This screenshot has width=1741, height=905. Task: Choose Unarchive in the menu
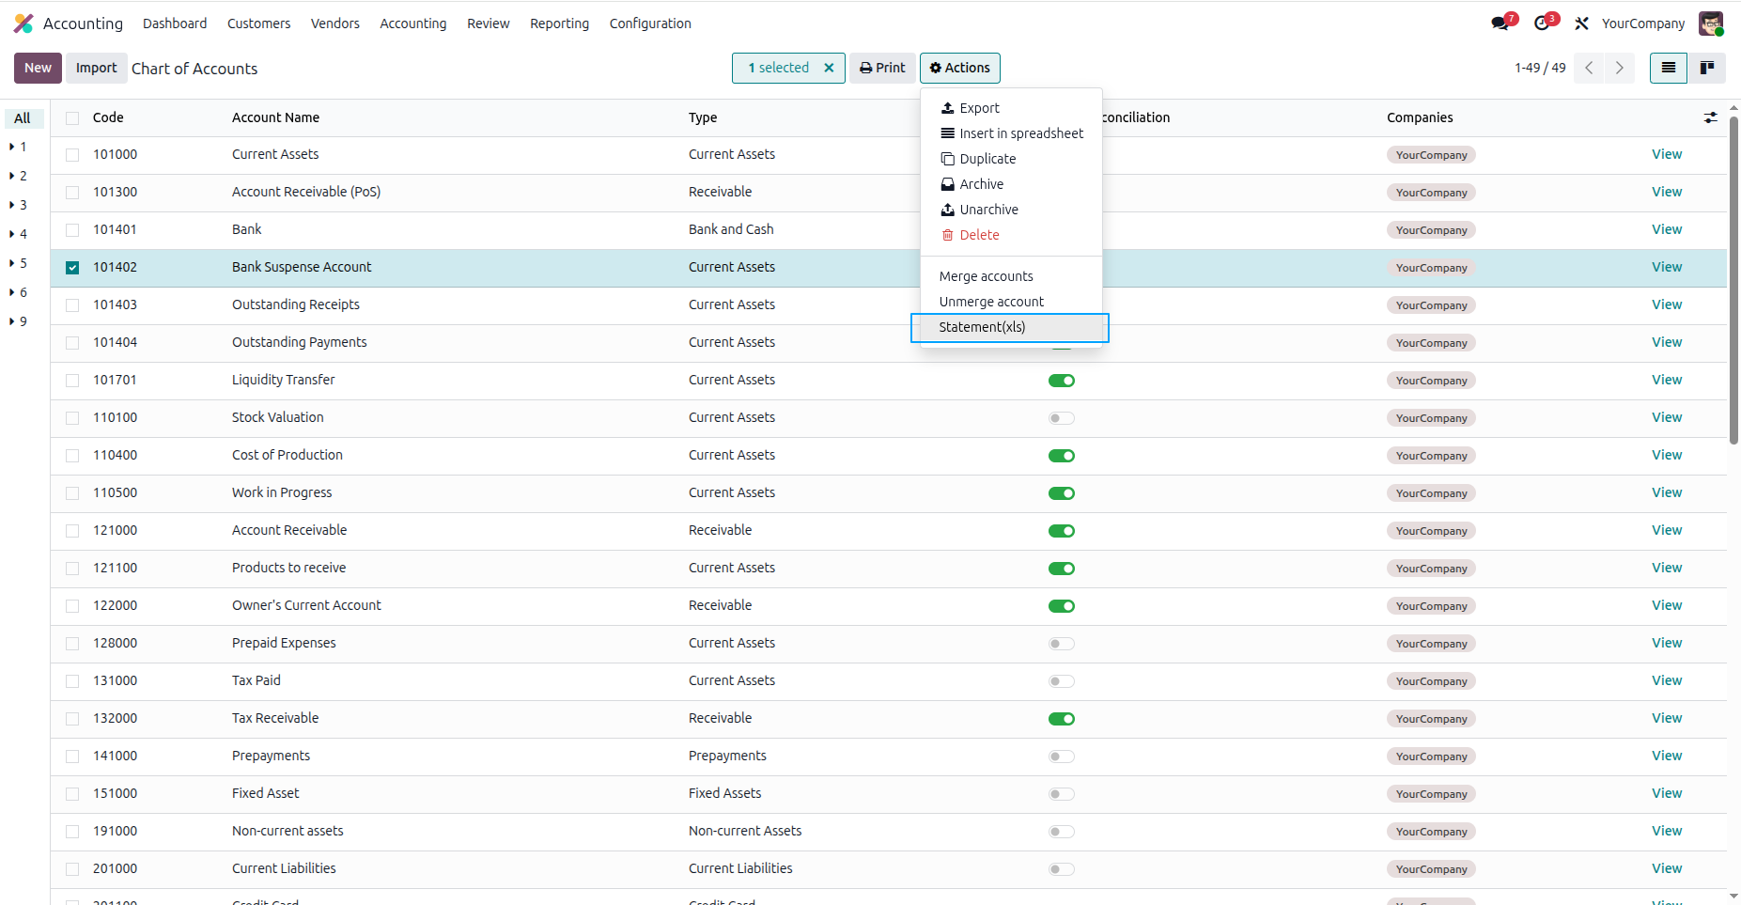[1011, 210]
